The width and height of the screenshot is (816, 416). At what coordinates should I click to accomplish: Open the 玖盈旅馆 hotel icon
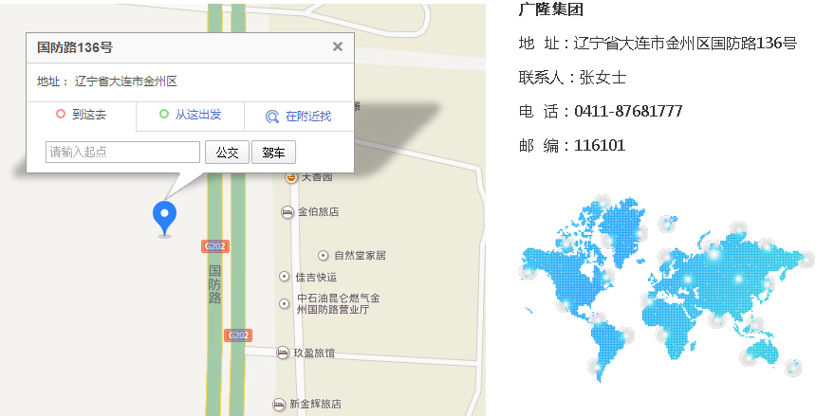click(x=282, y=353)
